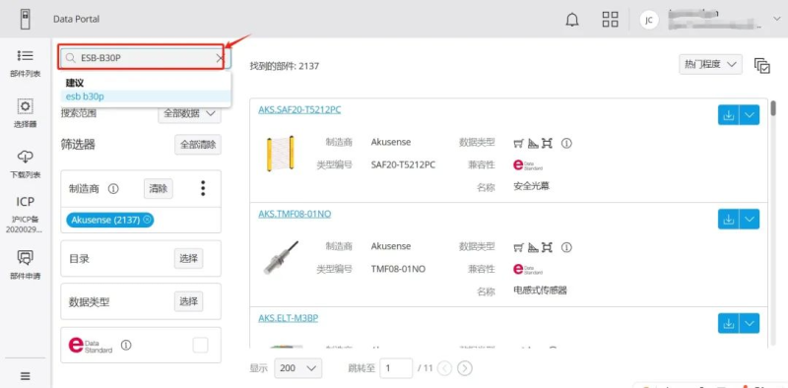Image resolution: width=788 pixels, height=388 pixels.
Task: Click the select-all multi-check icon
Action: 761,66
